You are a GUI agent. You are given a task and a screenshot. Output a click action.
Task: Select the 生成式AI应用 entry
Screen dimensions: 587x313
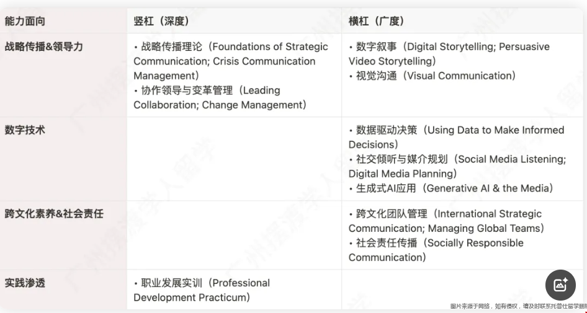point(450,188)
